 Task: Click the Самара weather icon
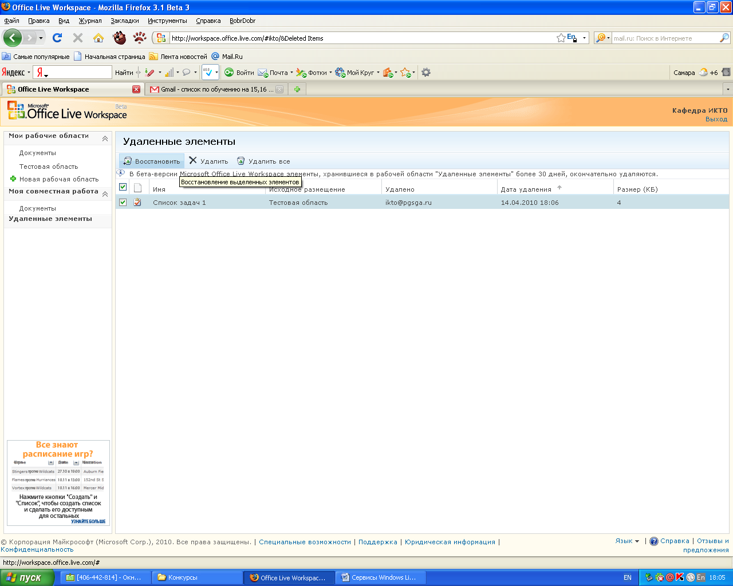point(703,73)
